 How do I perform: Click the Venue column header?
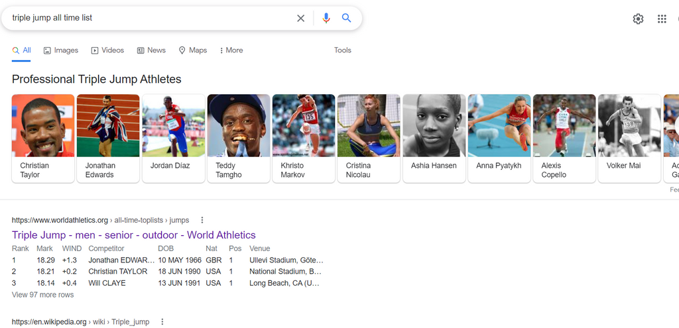pyautogui.click(x=259, y=248)
